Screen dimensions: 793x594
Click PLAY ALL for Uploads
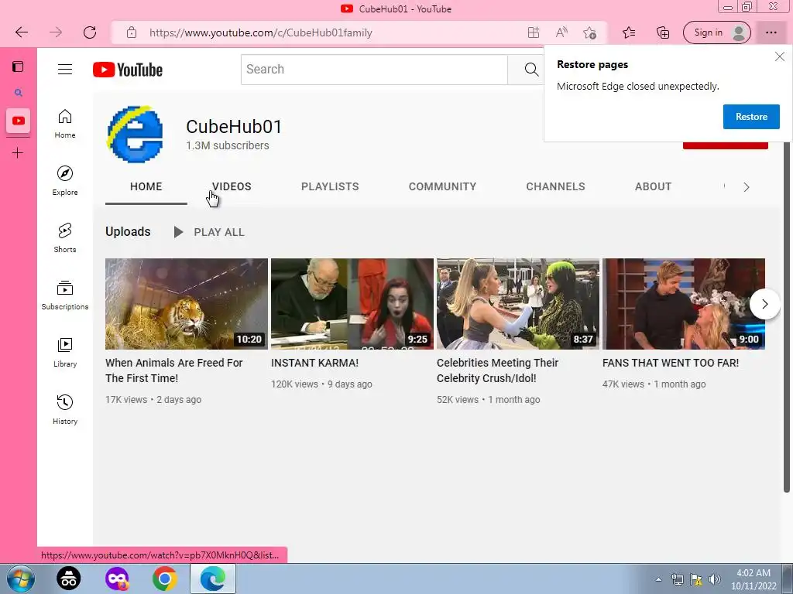click(209, 232)
